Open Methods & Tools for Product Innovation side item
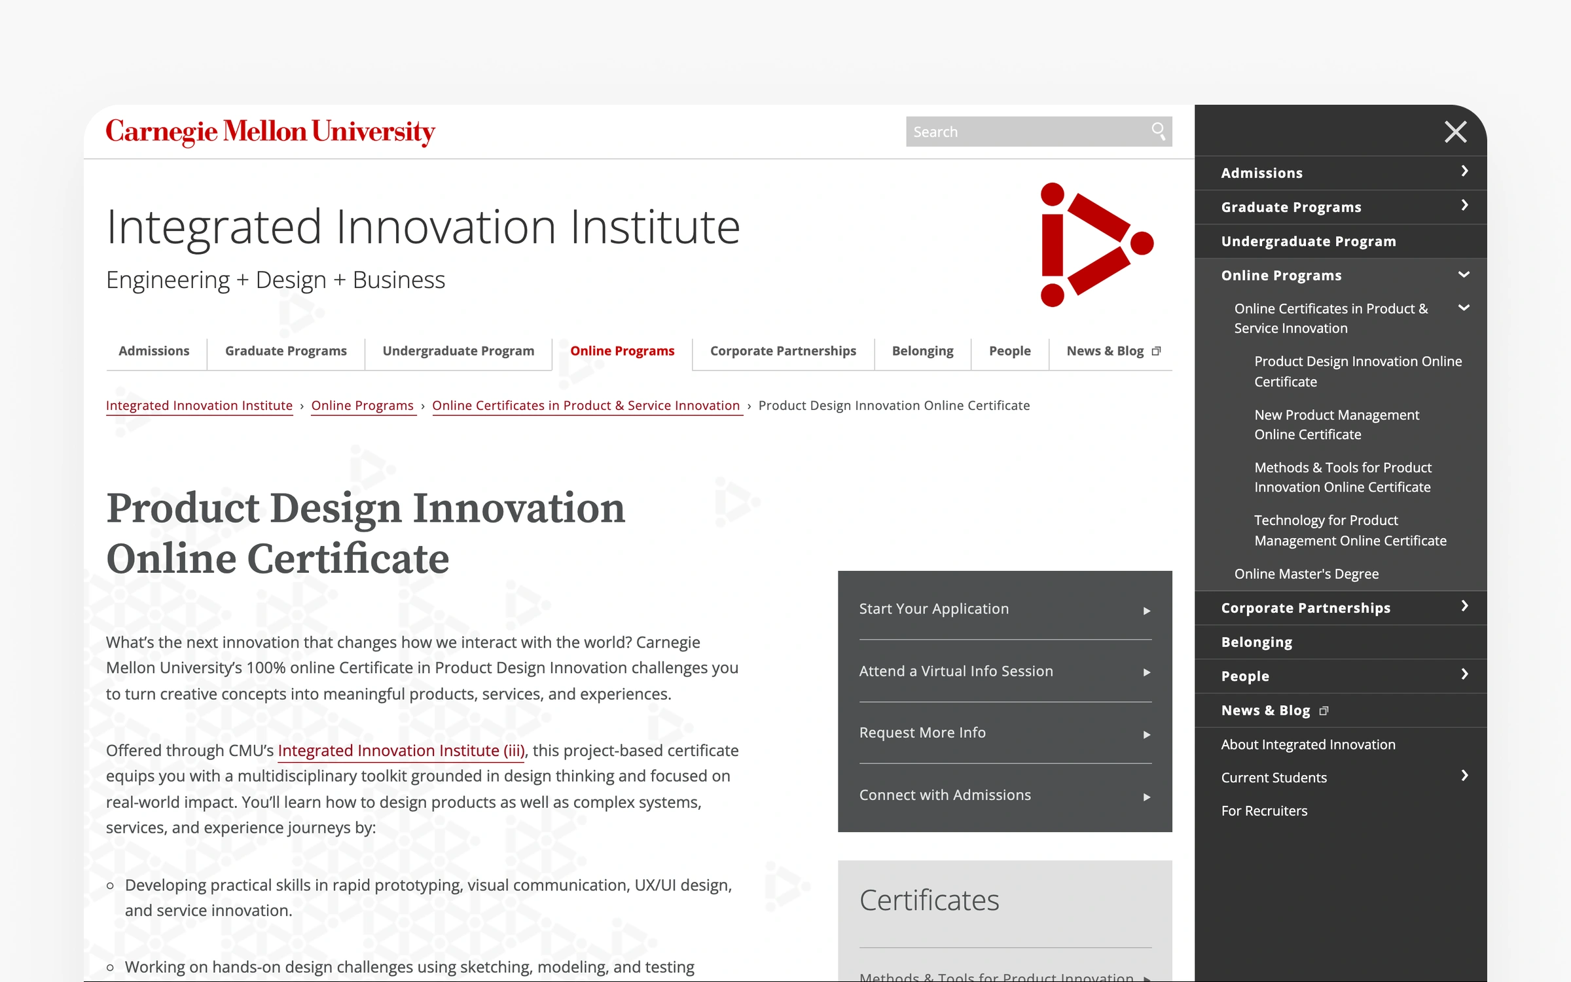The width and height of the screenshot is (1571, 982). tap(1343, 477)
